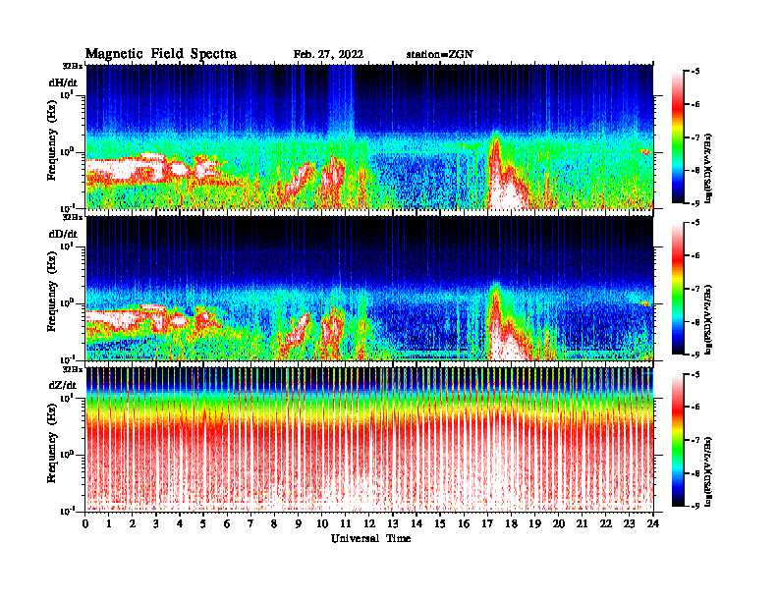Click the -9 value on dZ/dt color scale
Screen dimensions: 778x601
(695, 506)
